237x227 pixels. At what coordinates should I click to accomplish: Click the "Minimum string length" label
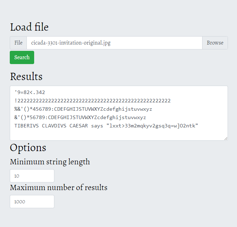tap(50, 162)
